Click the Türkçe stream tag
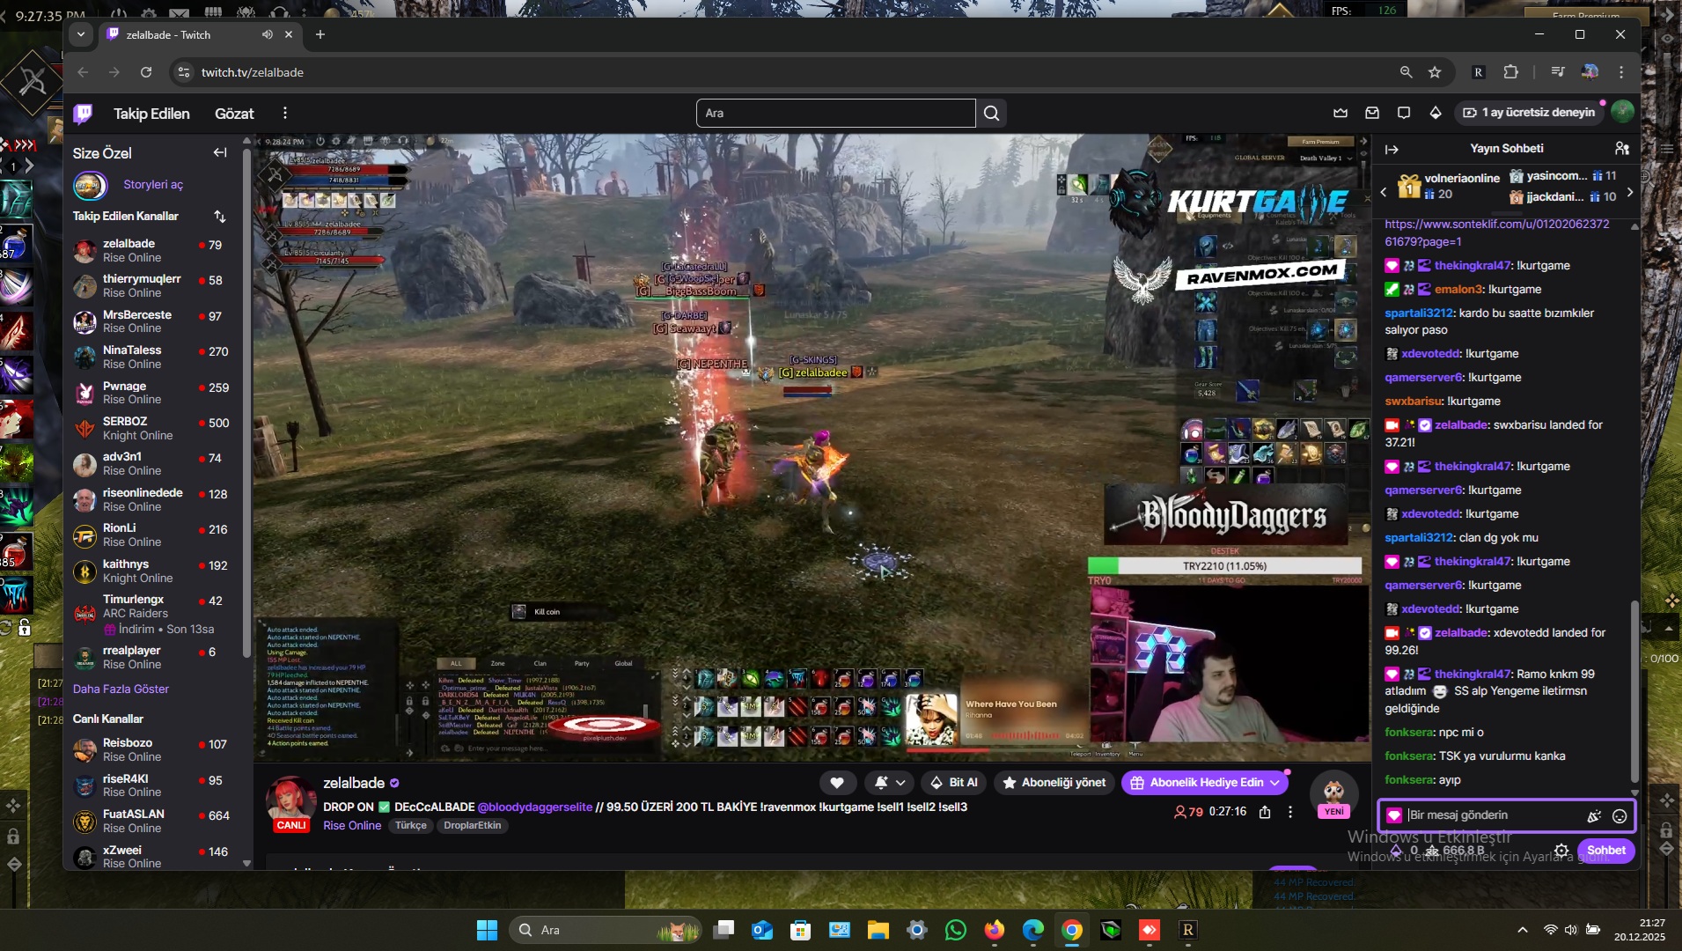Image resolution: width=1682 pixels, height=951 pixels. coord(410,825)
